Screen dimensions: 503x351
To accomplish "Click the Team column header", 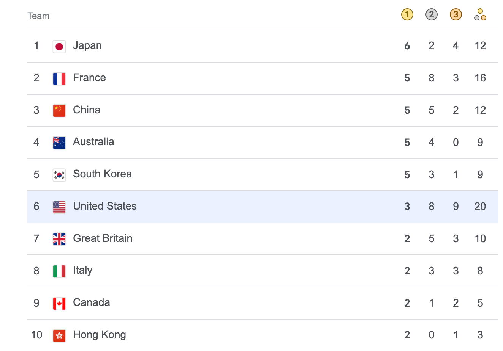I will click(x=38, y=16).
